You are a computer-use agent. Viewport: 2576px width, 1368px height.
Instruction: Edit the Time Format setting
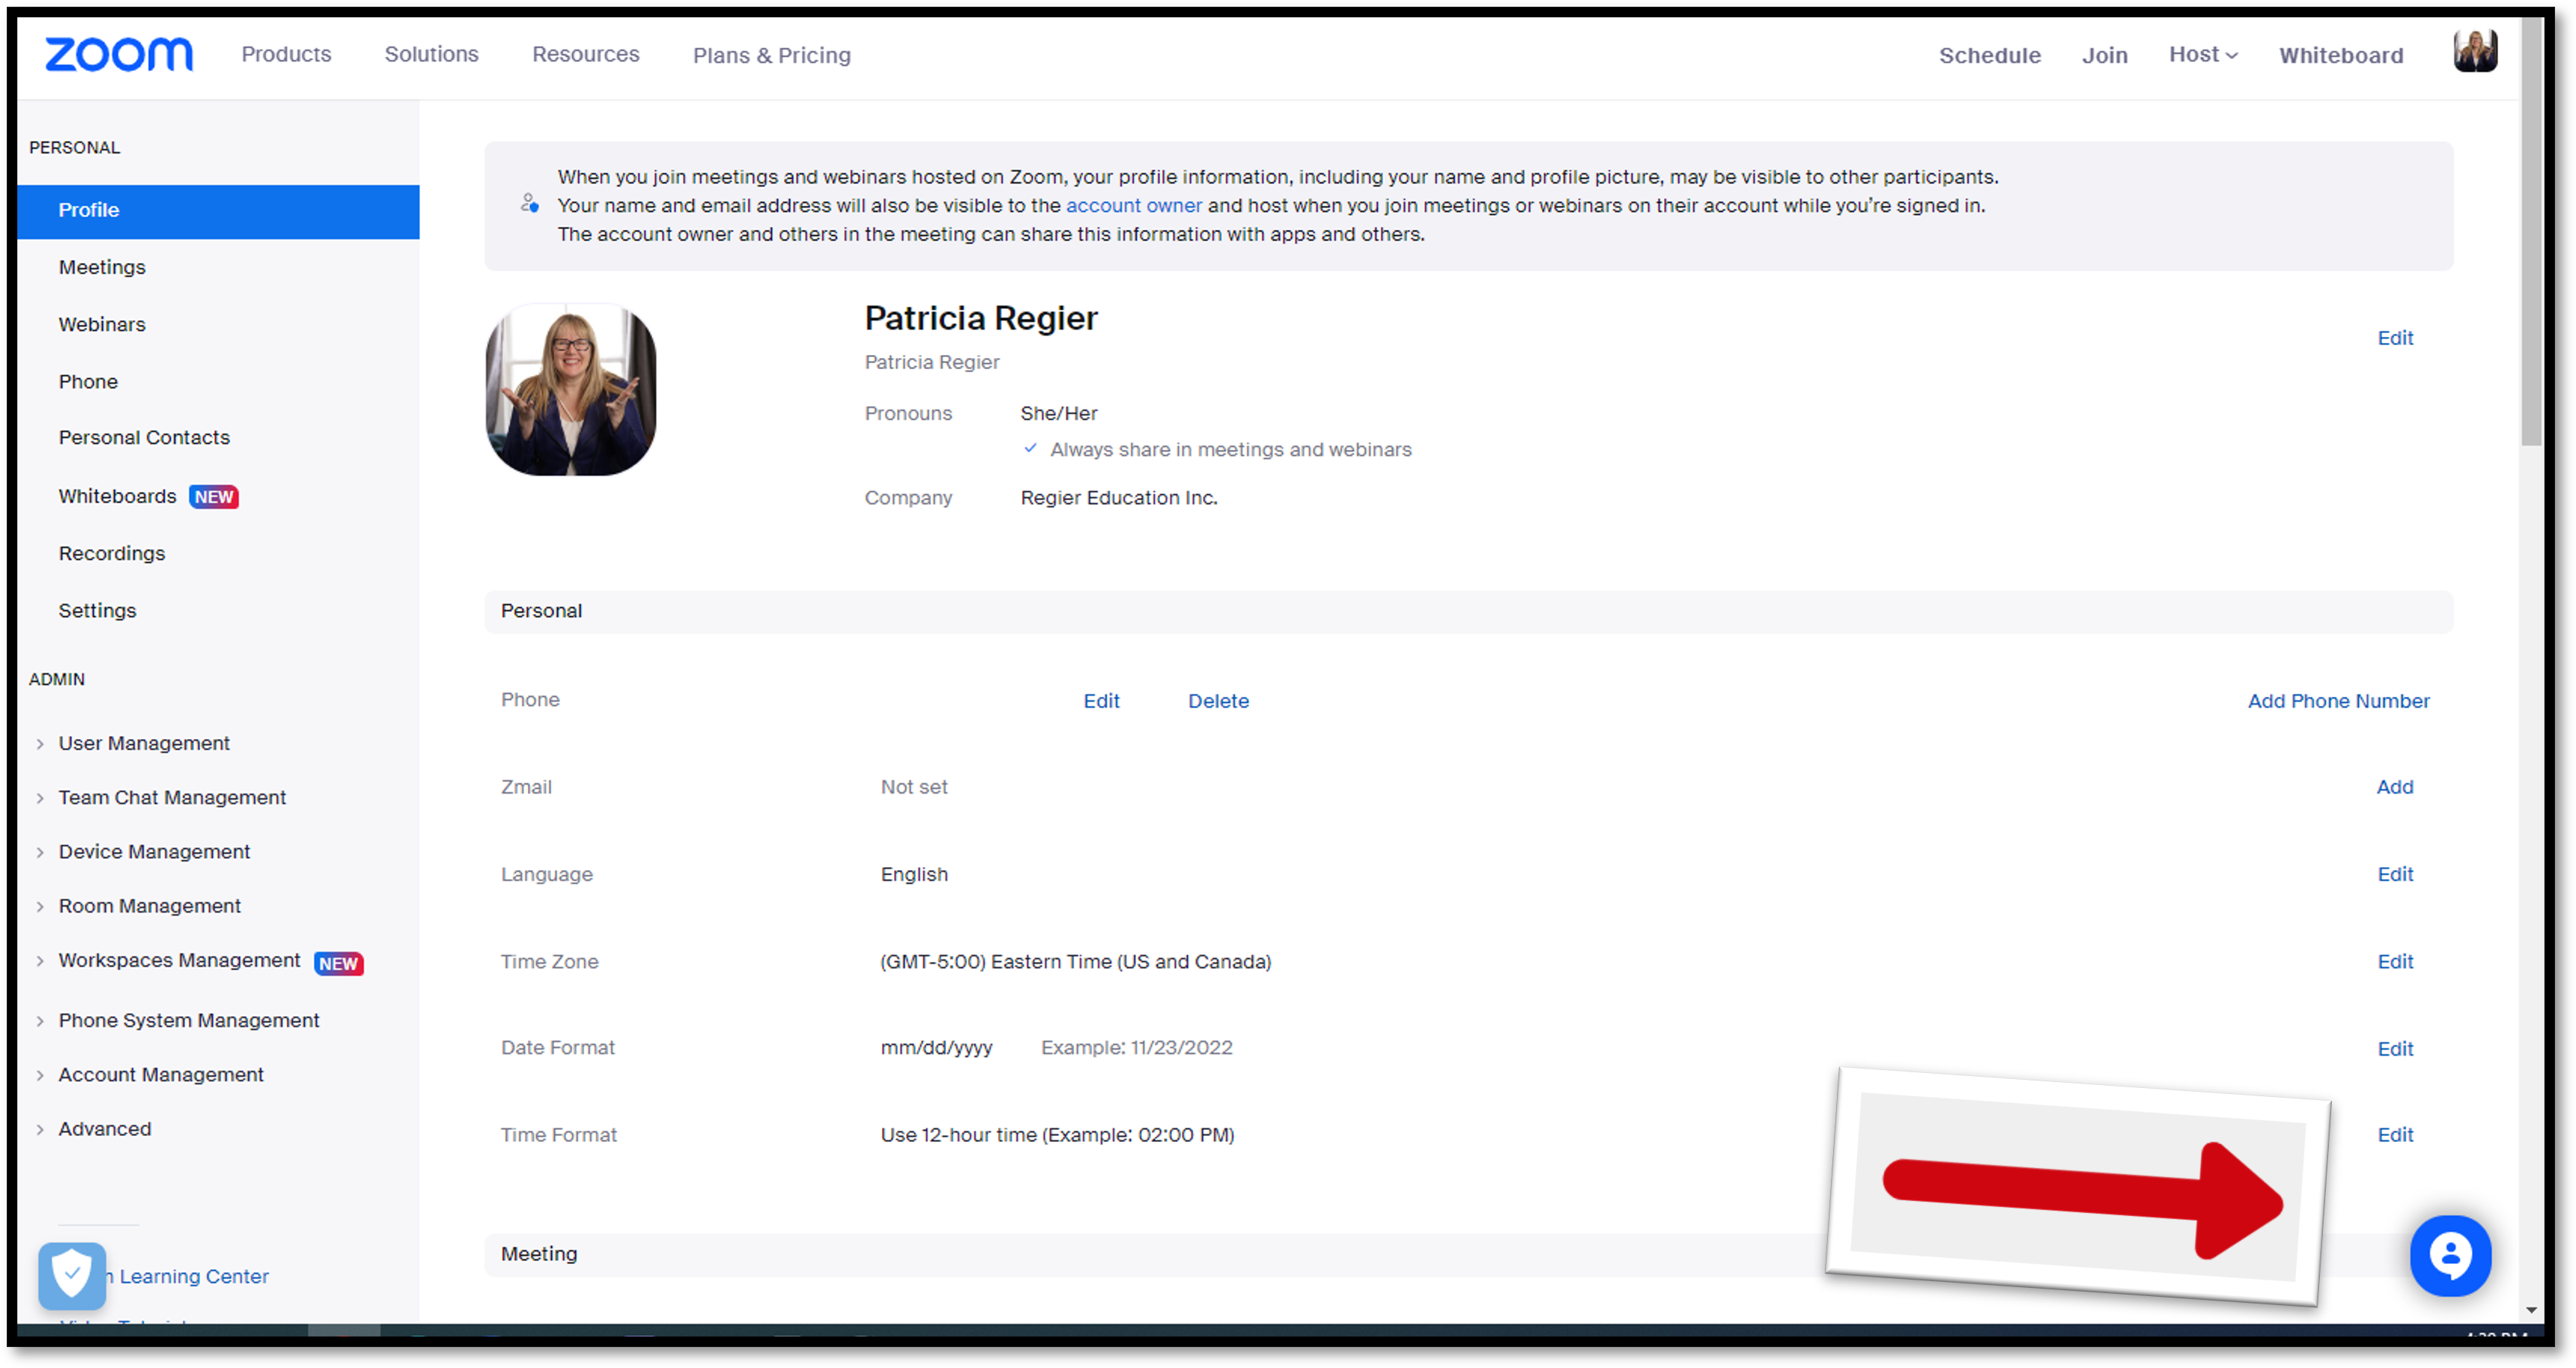(2394, 1134)
